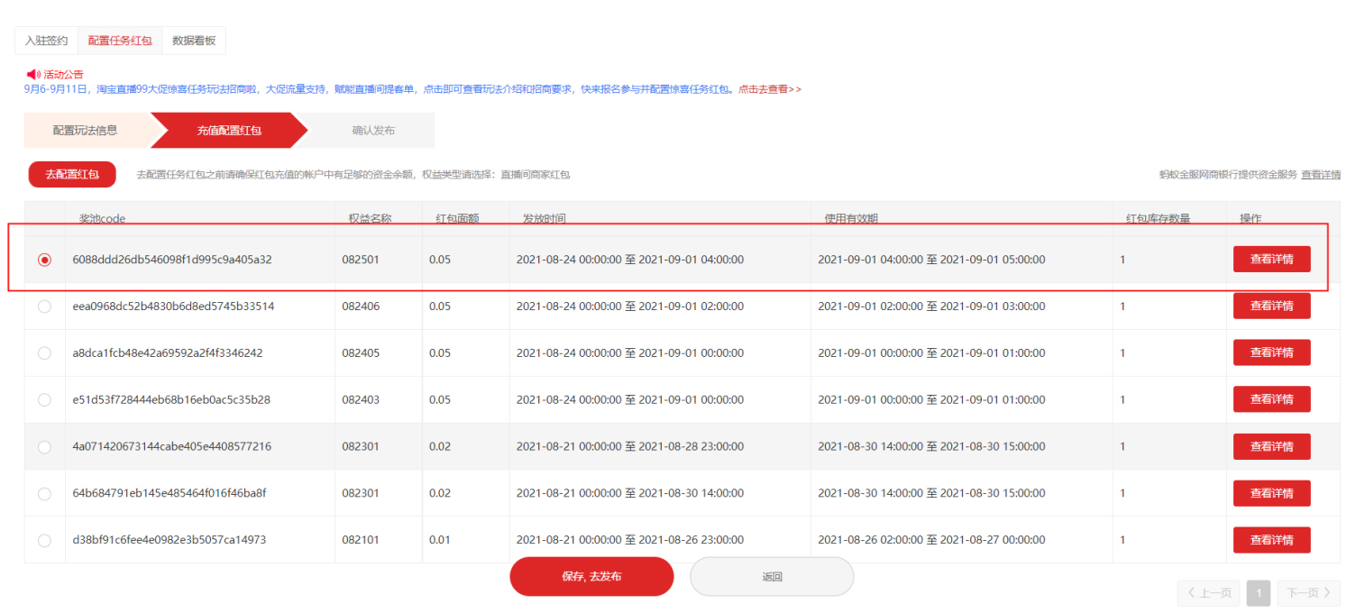1356x613 pixels.
Task: Click the 确认发布 step
Action: coord(373,130)
